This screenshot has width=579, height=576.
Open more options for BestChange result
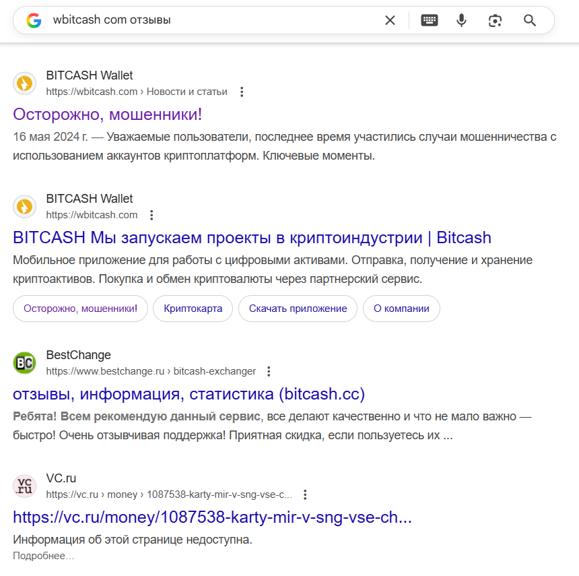(x=269, y=371)
